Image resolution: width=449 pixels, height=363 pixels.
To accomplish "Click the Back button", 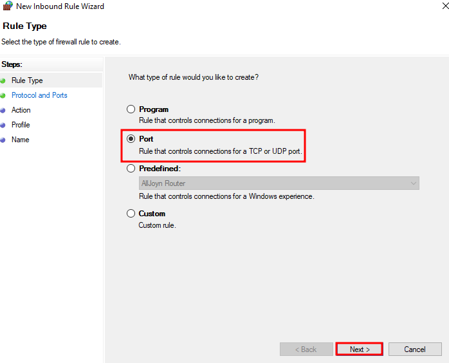I will pos(306,349).
